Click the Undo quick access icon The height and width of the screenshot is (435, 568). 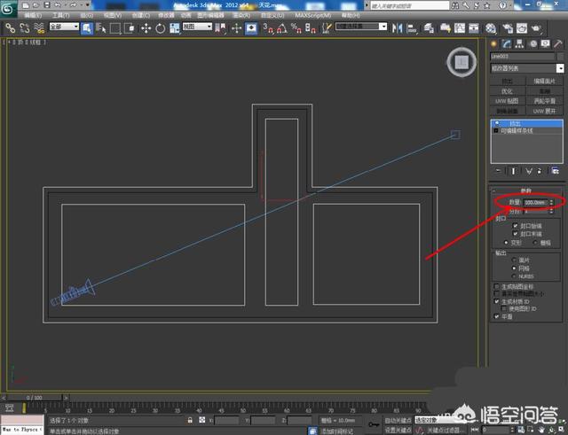pos(58,5)
